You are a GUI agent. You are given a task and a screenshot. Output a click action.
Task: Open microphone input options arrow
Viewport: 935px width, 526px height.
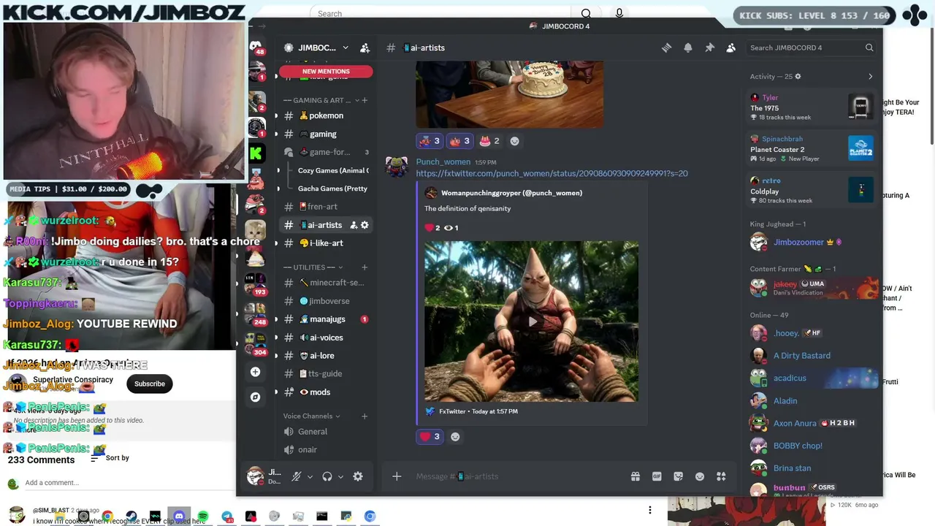point(310,477)
